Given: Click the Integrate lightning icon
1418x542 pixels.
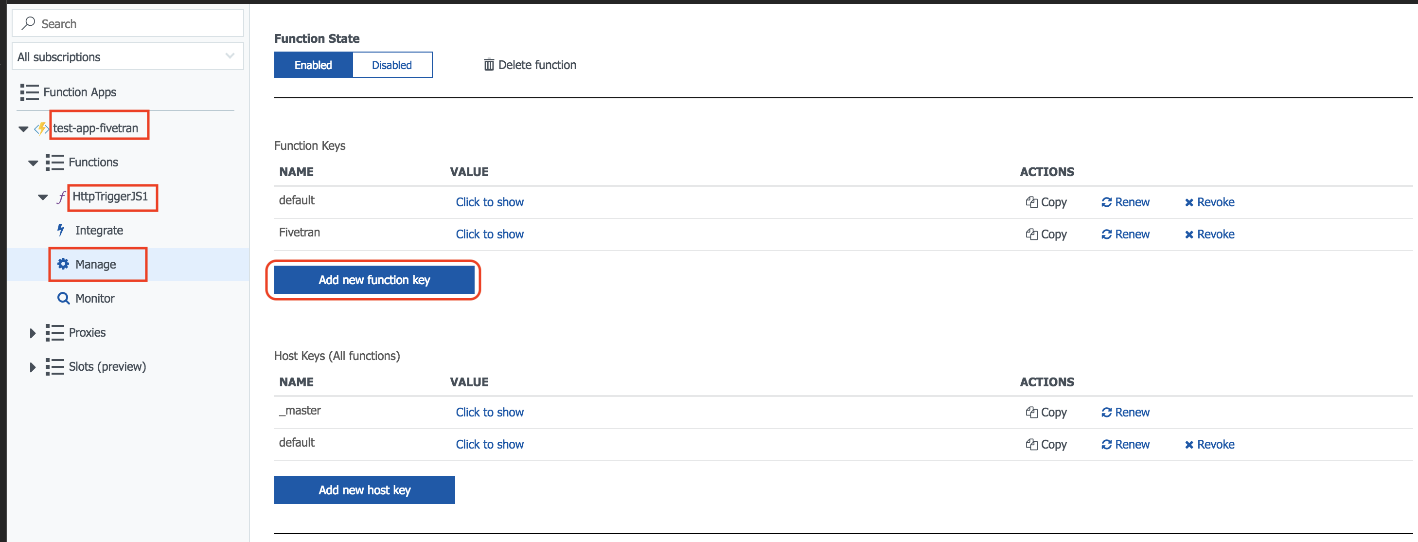Looking at the screenshot, I should coord(61,230).
